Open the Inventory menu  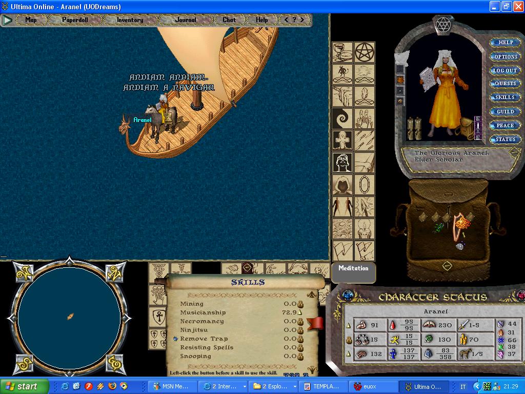[130, 20]
